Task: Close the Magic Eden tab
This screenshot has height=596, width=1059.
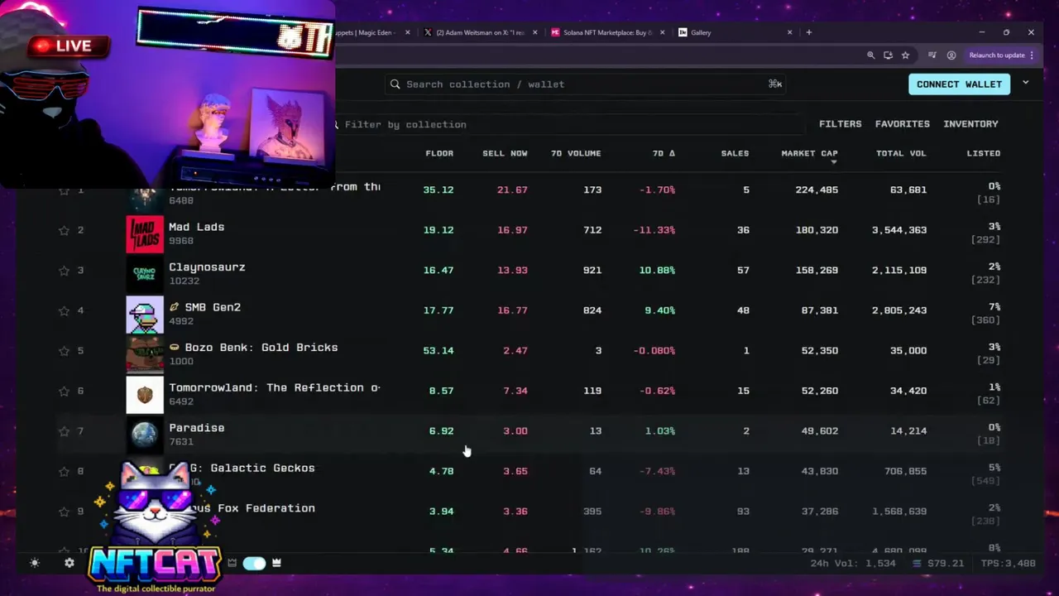Action: coord(407,33)
